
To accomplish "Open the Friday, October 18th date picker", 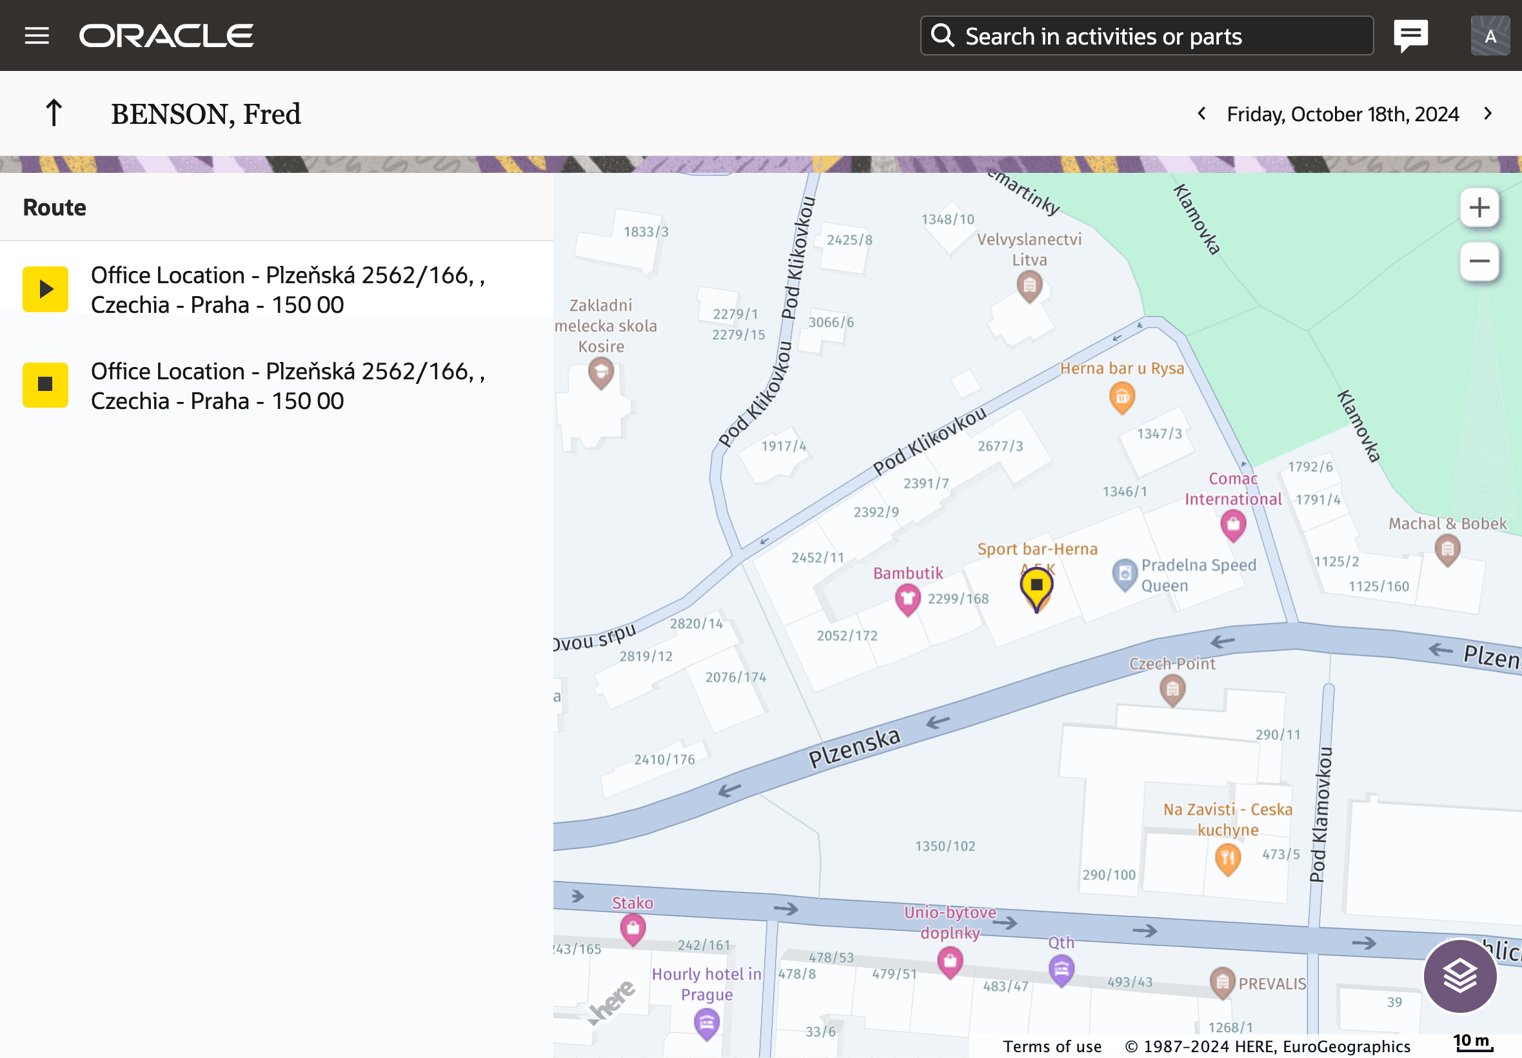I will click(x=1343, y=114).
